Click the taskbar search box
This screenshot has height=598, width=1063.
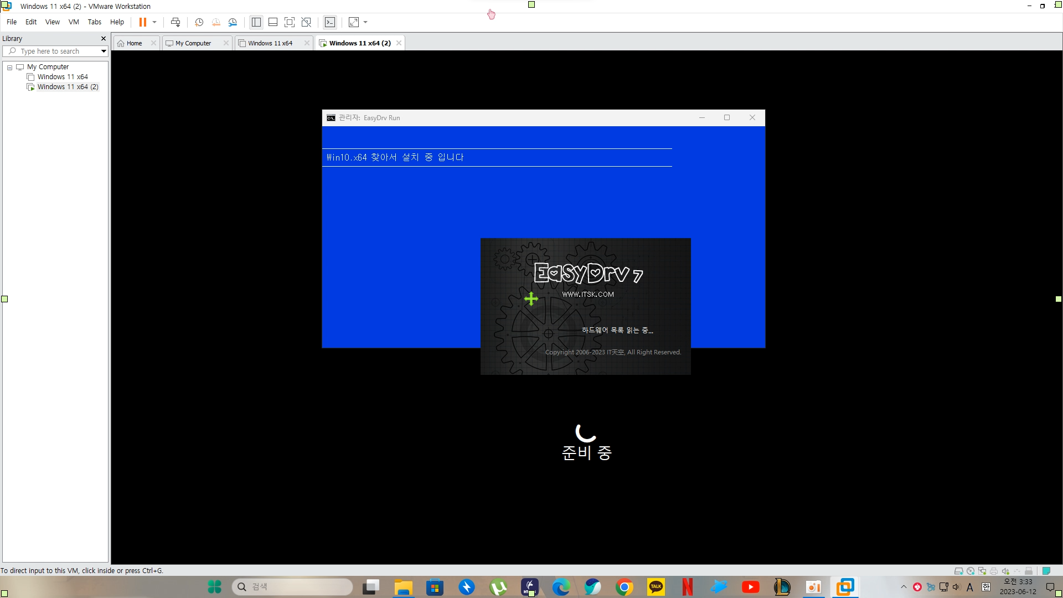292,587
